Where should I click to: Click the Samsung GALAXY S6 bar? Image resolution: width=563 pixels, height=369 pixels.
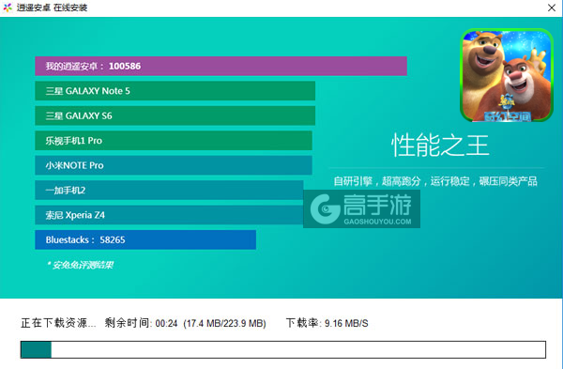pyautogui.click(x=175, y=115)
